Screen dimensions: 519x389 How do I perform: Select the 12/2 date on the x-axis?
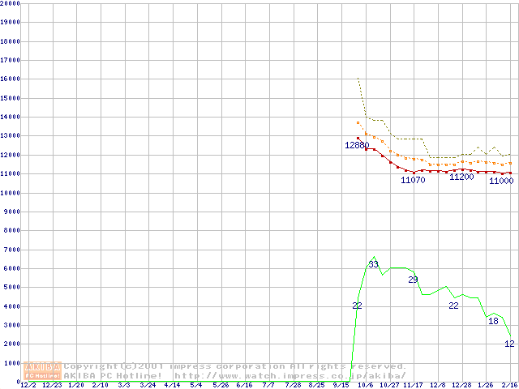[27, 385]
